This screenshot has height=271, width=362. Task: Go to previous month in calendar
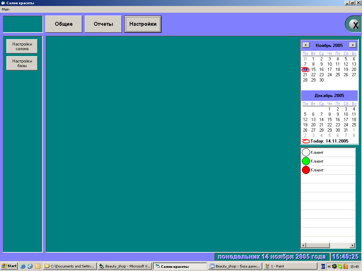306,45
